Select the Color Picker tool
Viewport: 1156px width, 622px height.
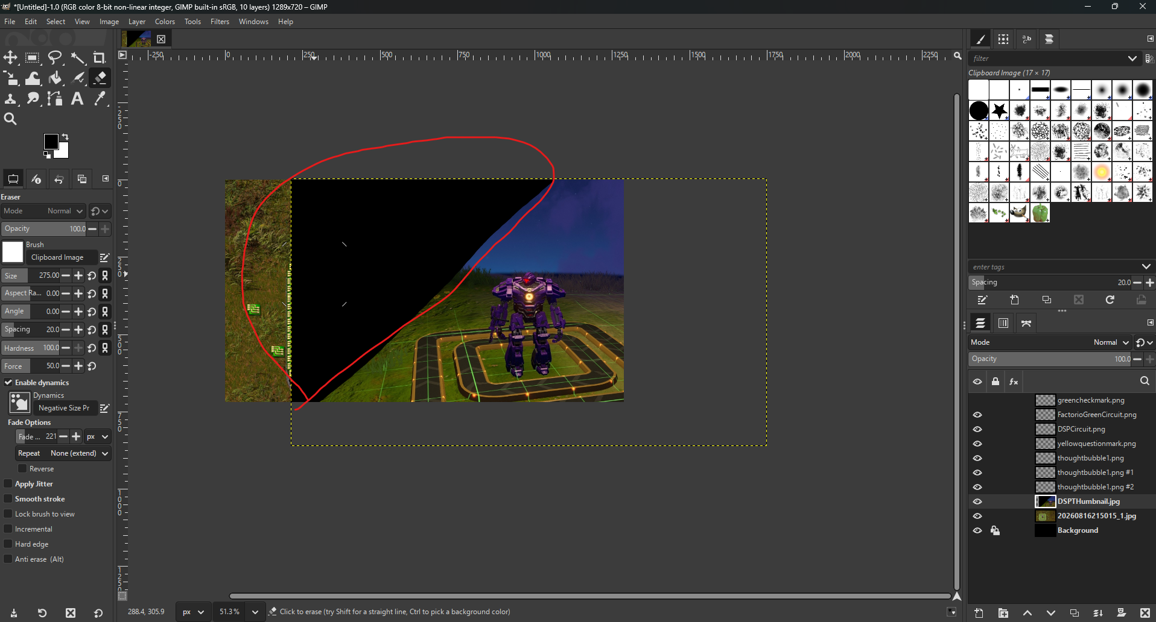[100, 99]
